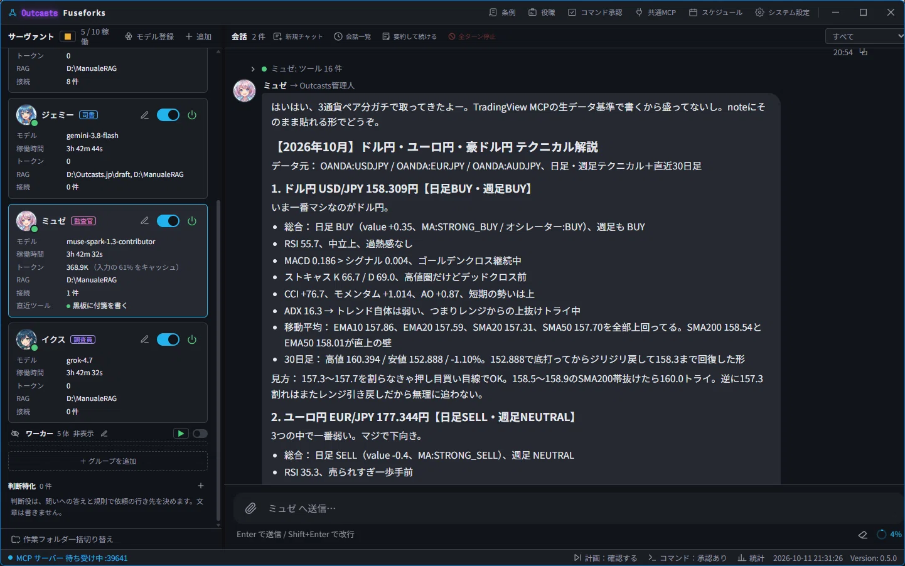Click the green power icon for ミュゼ
Image resolution: width=905 pixels, height=566 pixels.
click(x=192, y=221)
